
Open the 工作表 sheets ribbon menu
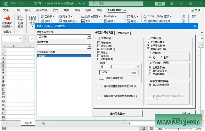point(47,16)
